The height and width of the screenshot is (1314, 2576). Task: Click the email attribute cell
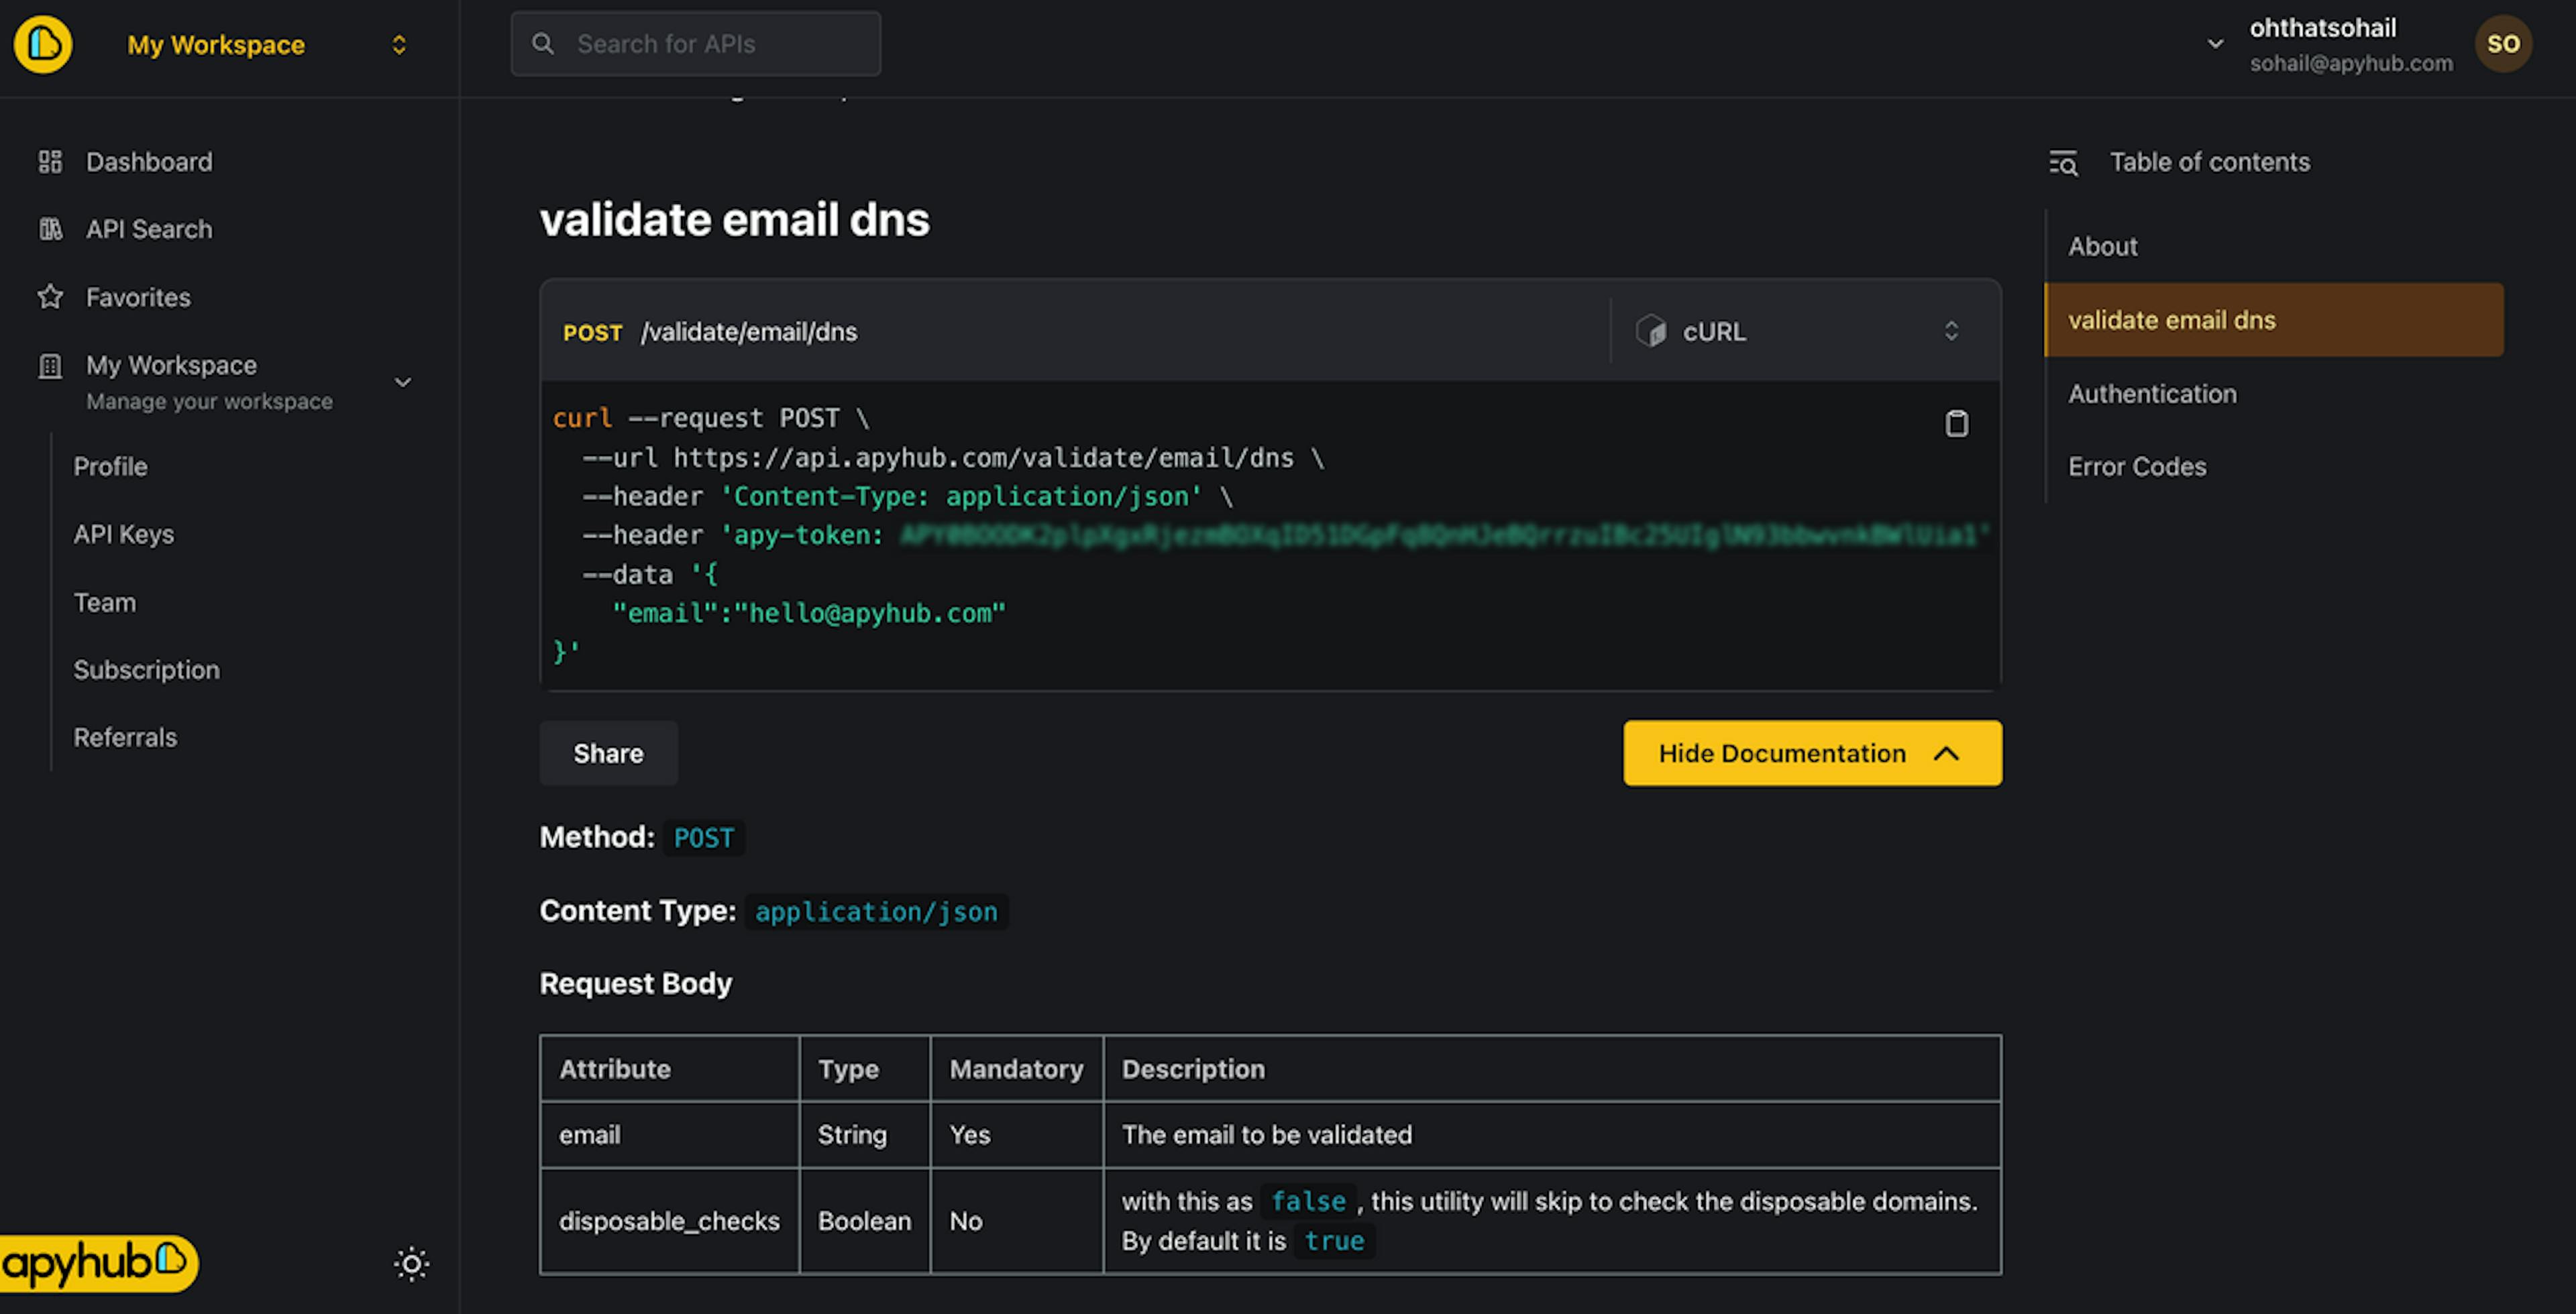pos(670,1135)
